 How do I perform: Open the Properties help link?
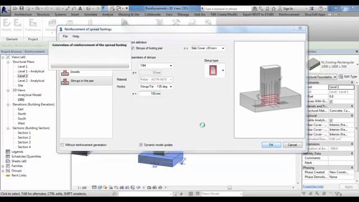tap(313, 187)
